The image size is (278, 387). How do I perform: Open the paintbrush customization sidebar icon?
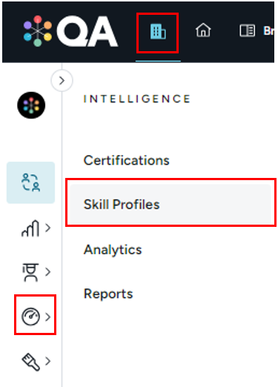[x=31, y=361]
